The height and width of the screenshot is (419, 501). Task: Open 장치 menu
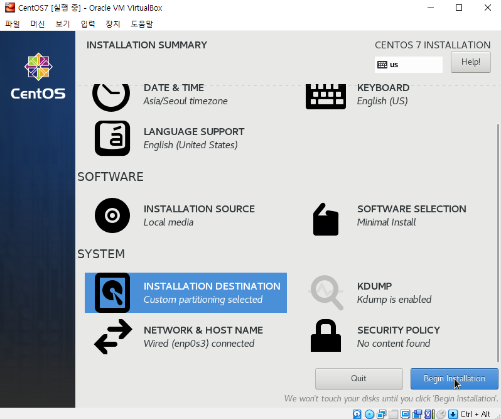click(x=113, y=24)
